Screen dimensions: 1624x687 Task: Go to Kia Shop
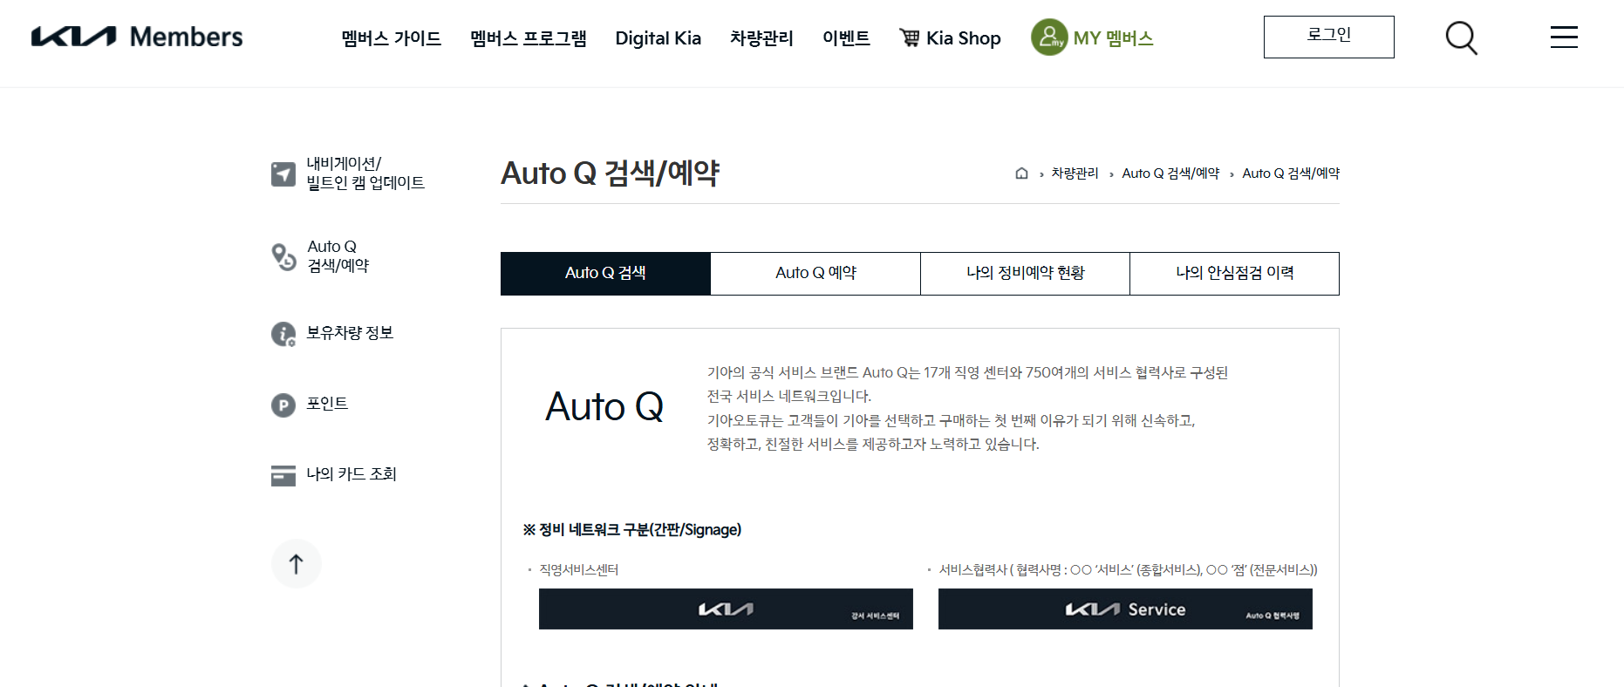963,37
